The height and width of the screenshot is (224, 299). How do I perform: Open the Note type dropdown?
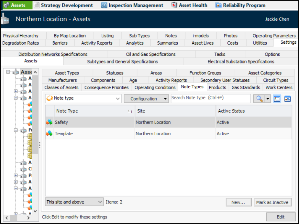(x=83, y=98)
